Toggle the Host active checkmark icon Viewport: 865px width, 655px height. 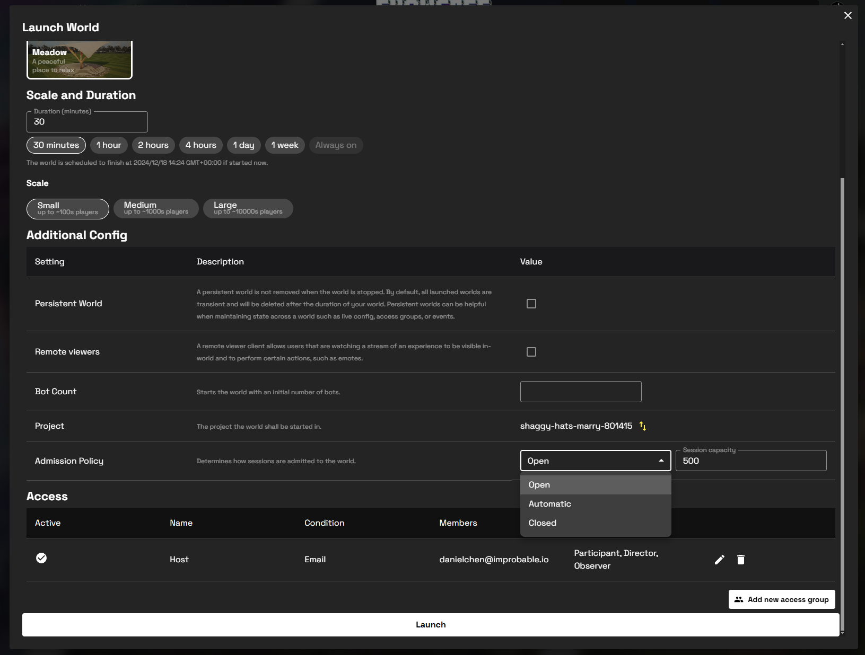click(41, 558)
